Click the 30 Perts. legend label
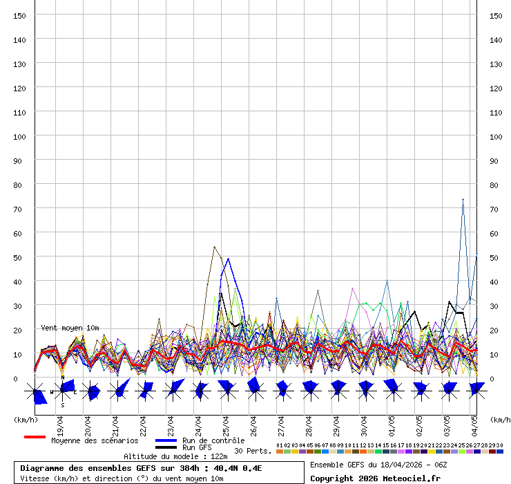 click(252, 451)
